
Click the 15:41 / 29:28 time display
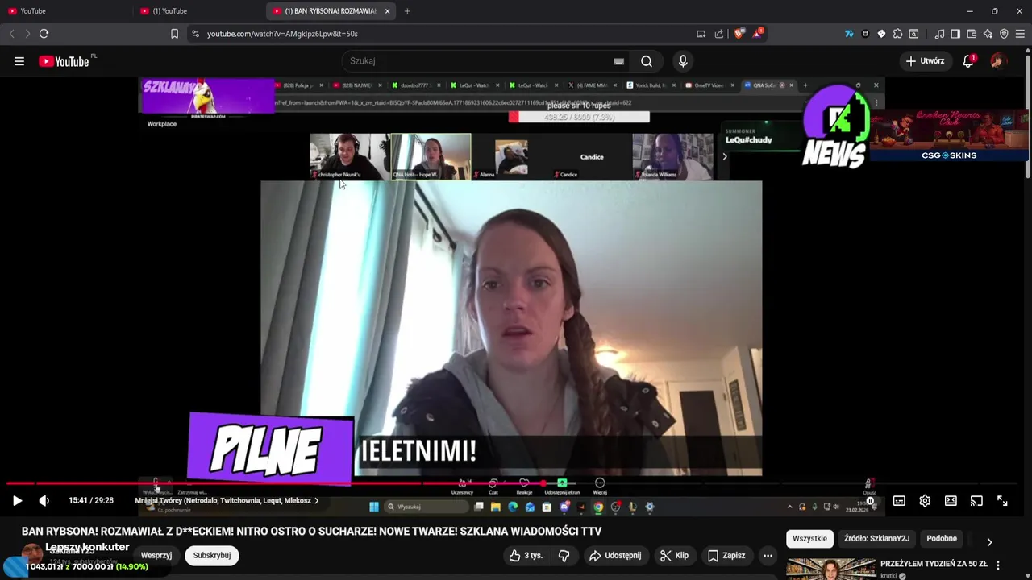tap(91, 501)
